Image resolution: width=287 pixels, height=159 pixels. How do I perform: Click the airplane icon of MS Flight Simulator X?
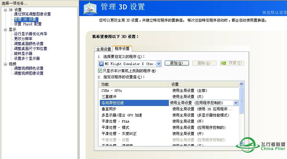click(101, 64)
